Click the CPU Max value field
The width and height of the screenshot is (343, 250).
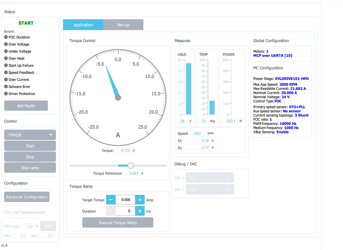[x=47, y=236]
